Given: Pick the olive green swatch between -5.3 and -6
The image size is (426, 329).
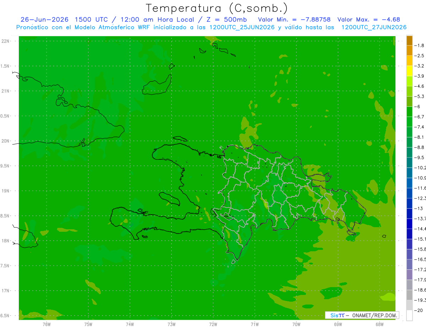Looking at the screenshot, I should pyautogui.click(x=409, y=102).
